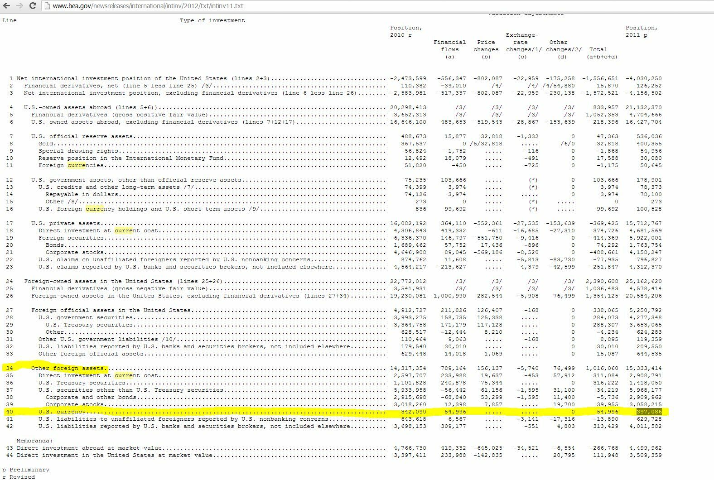Reload the page with refresh icon

pyautogui.click(x=33, y=5)
